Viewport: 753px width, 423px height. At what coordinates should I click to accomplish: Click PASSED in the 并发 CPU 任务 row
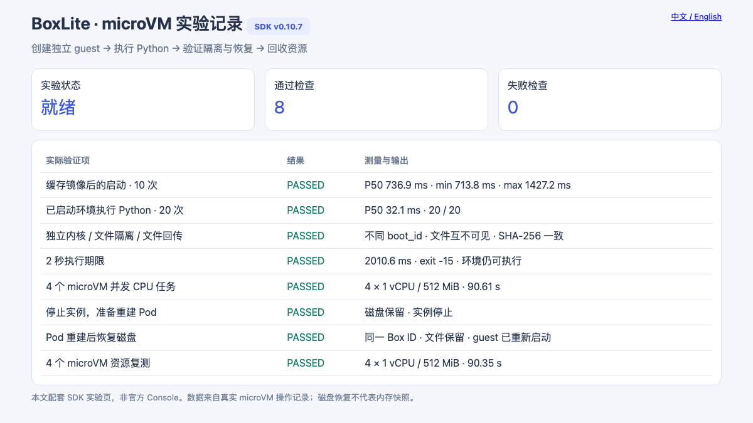306,286
